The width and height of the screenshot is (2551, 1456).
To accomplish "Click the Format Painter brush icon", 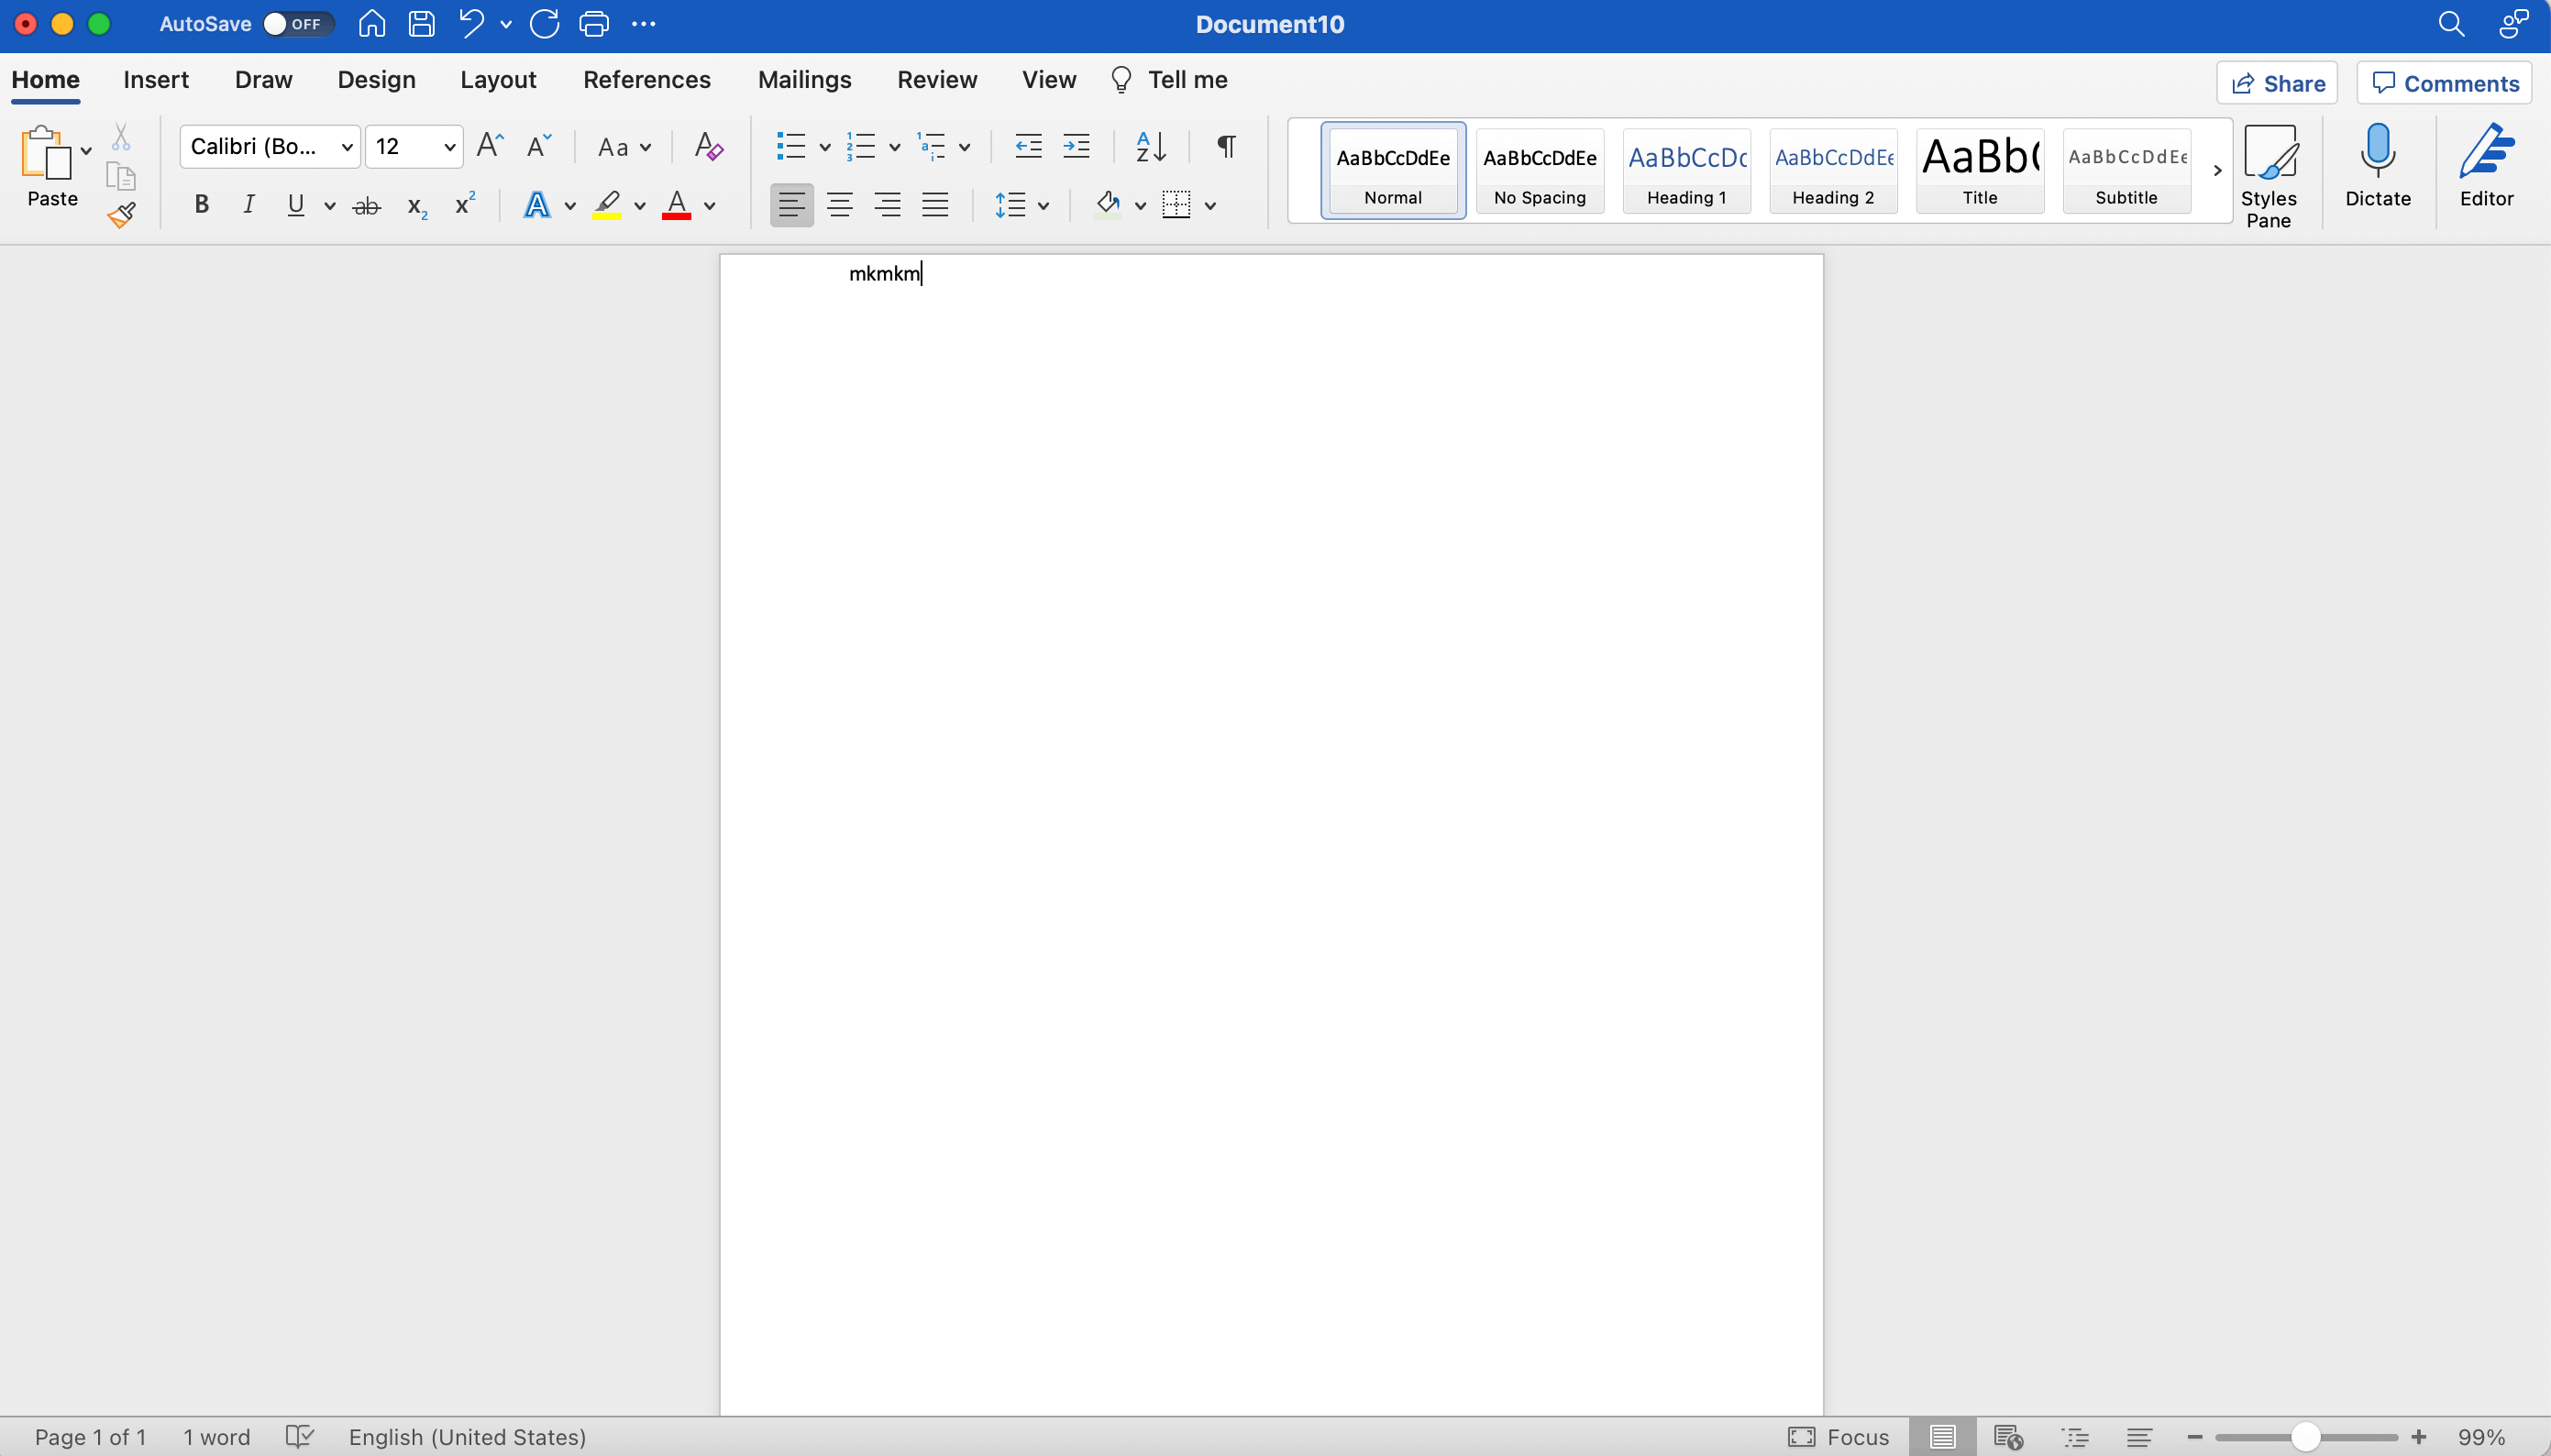I will tap(121, 215).
